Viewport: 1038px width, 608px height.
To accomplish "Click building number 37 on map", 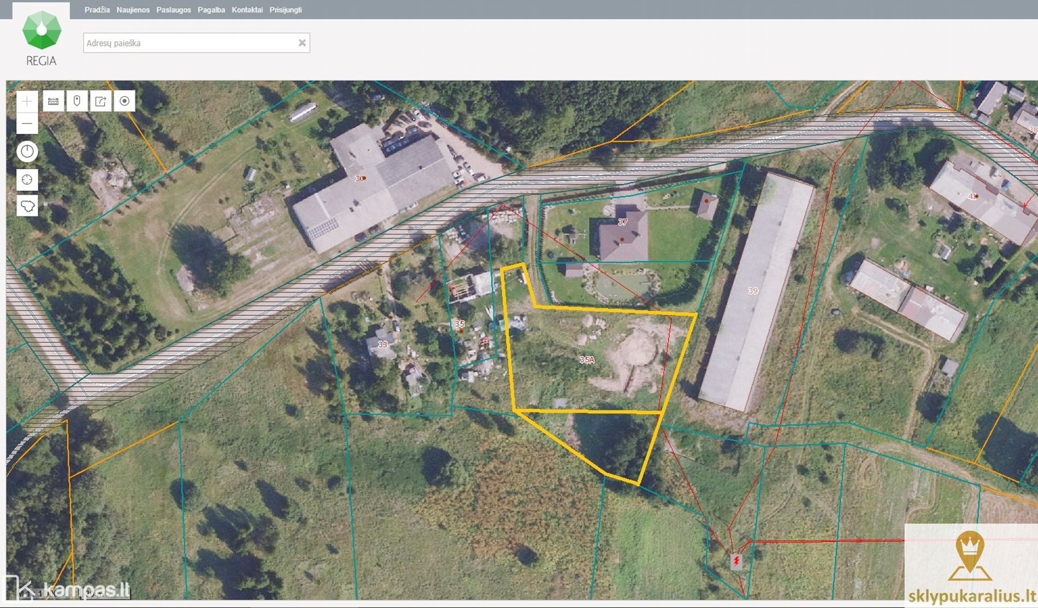I will (622, 222).
